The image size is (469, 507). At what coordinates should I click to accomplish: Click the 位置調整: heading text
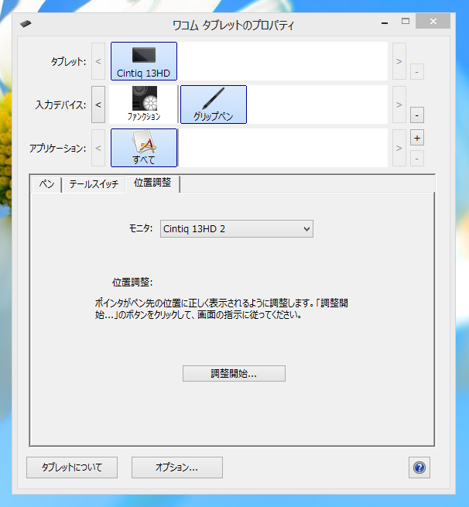[132, 283]
